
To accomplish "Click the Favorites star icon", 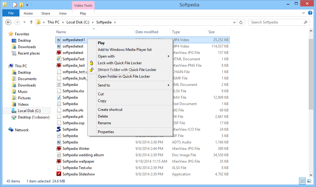I will [11, 34].
